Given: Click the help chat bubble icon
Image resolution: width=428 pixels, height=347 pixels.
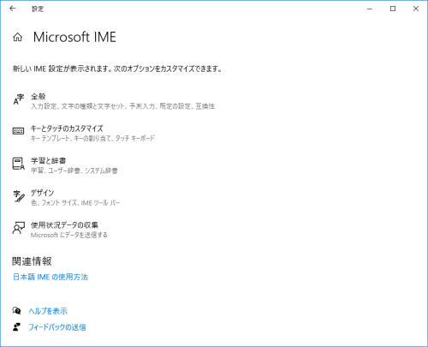Looking at the screenshot, I should [x=16, y=310].
